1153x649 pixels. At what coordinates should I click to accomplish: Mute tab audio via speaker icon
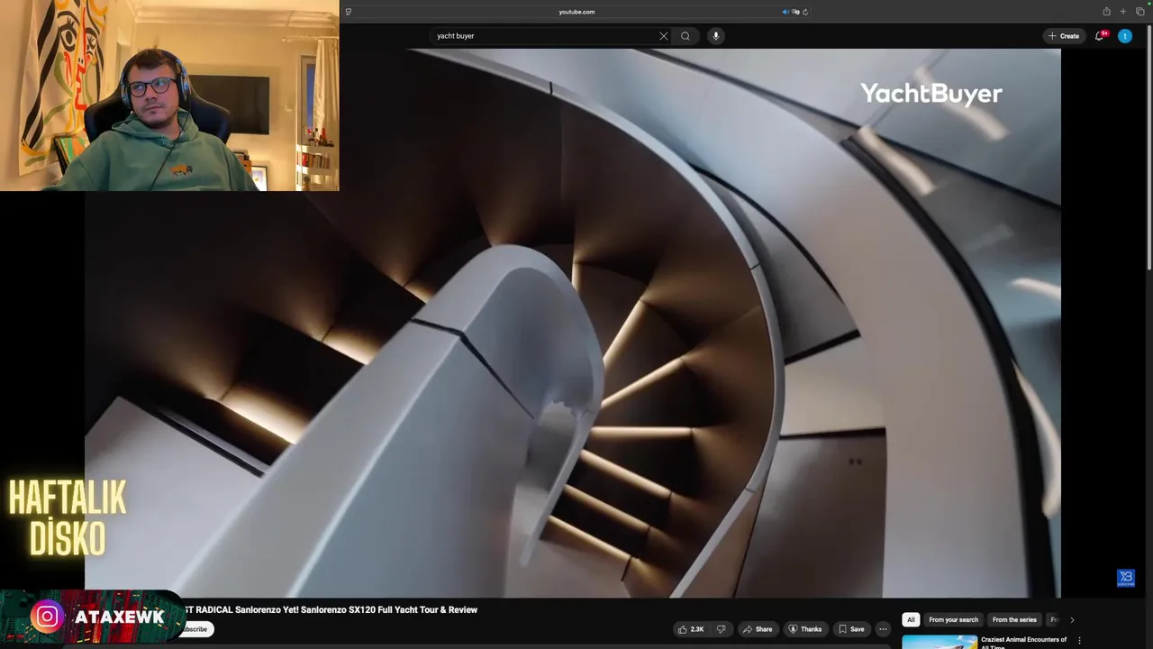[785, 12]
